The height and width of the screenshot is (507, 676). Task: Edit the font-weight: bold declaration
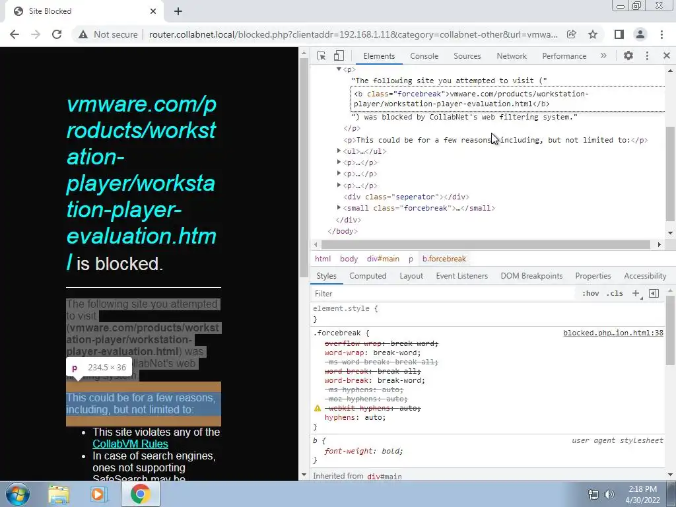(x=364, y=452)
